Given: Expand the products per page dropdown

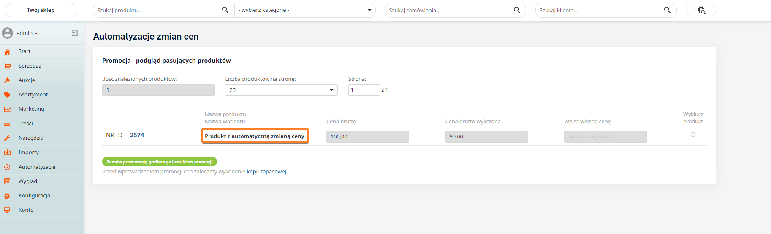Looking at the screenshot, I should tap(281, 90).
